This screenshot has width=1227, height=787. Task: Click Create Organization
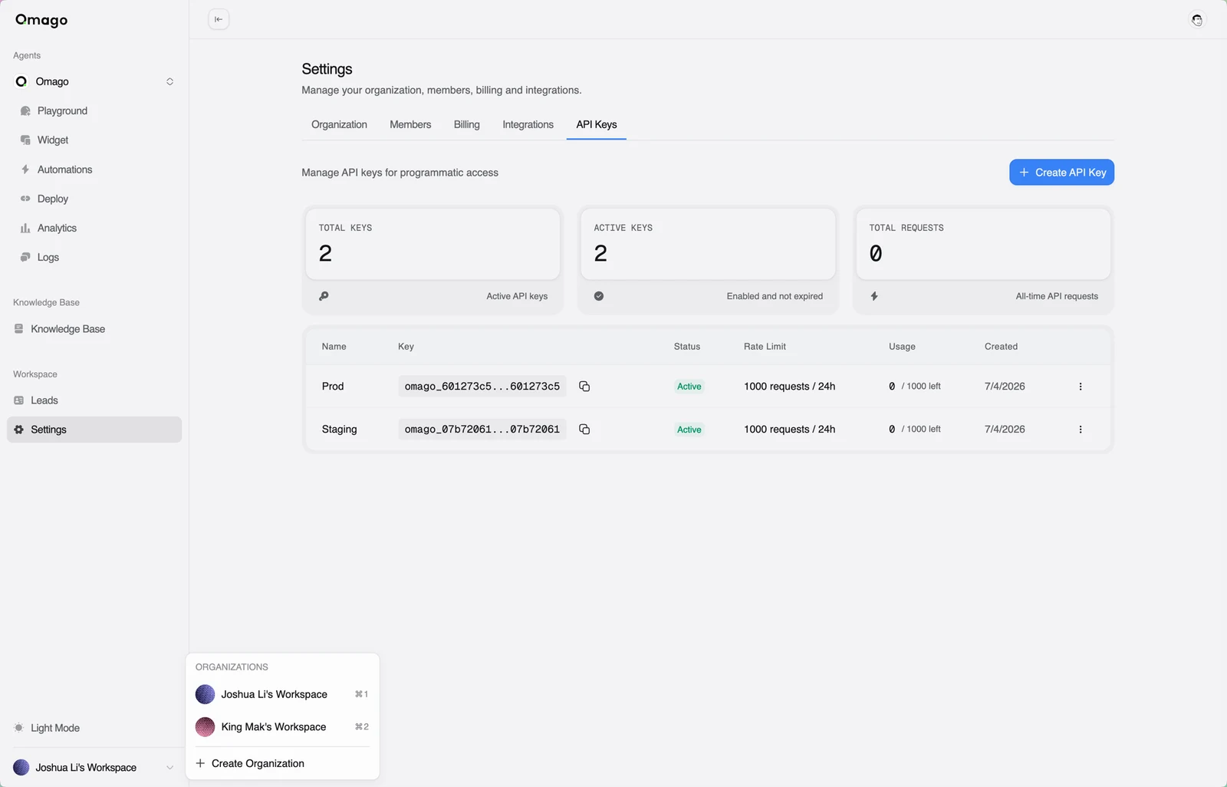[x=282, y=763]
